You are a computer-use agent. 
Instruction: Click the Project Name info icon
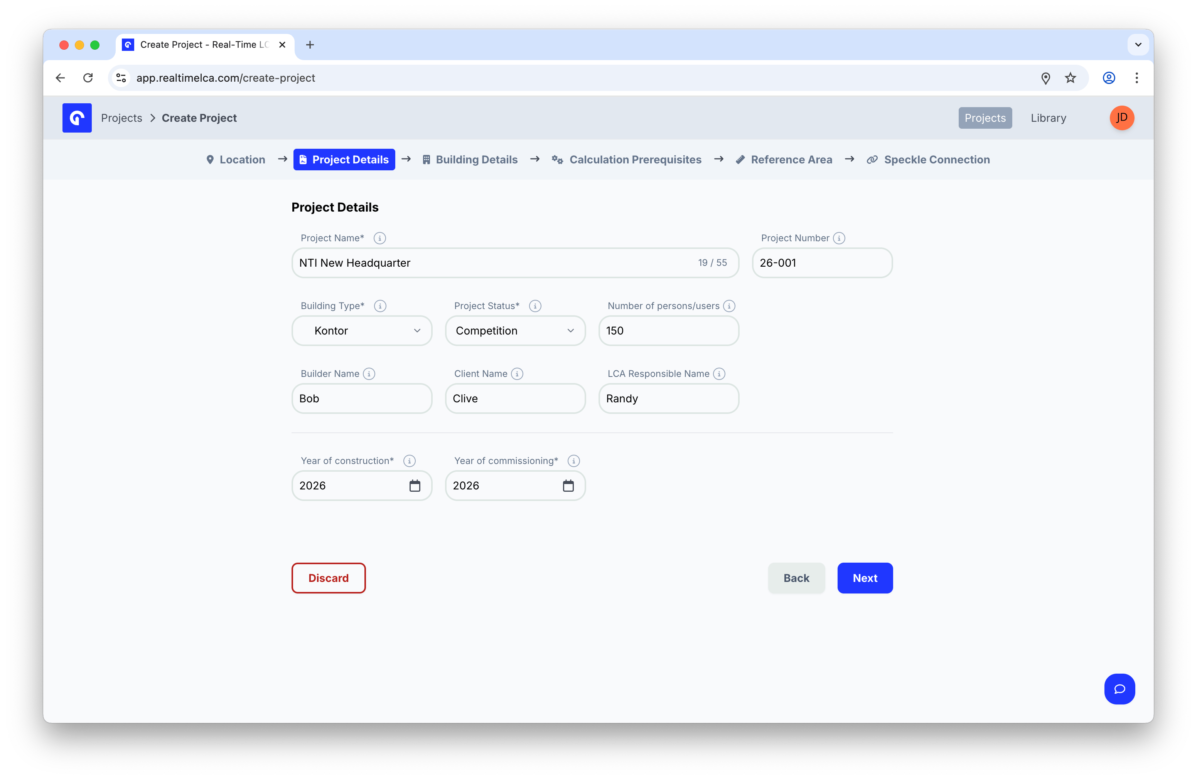pyautogui.click(x=380, y=238)
